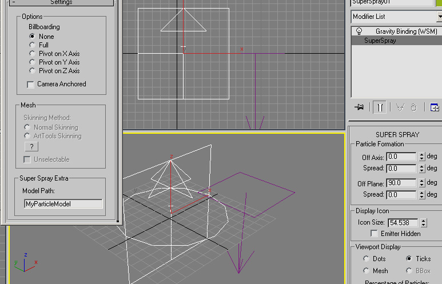Screen dimensions: 442x284
Task: Adjust Icon Size spinner arrows
Action: tap(424, 223)
